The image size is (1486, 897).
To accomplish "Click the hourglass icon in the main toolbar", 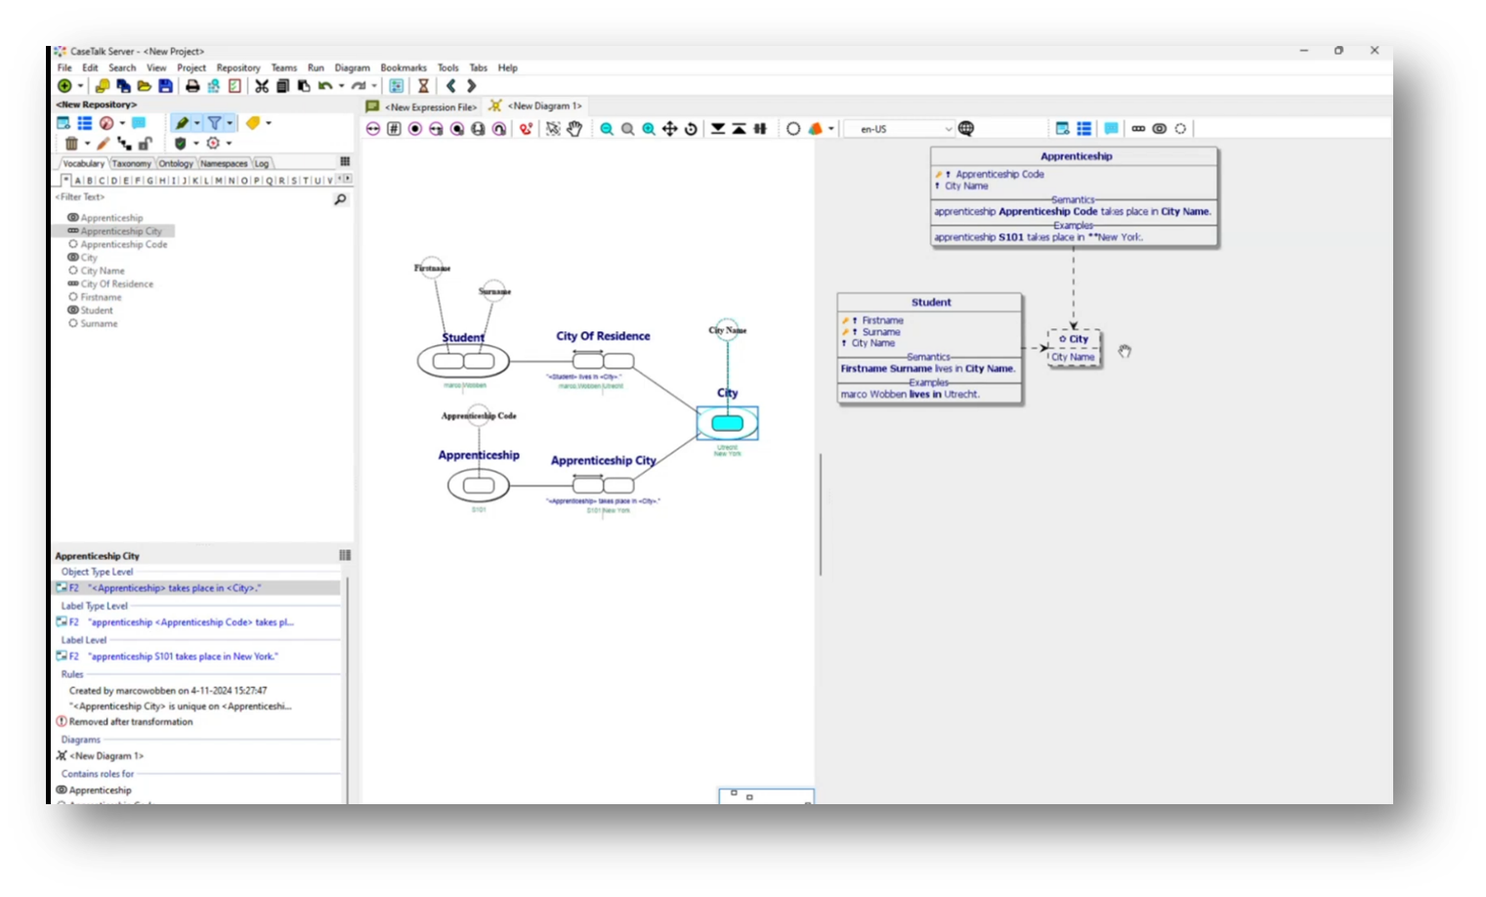I will (x=423, y=86).
